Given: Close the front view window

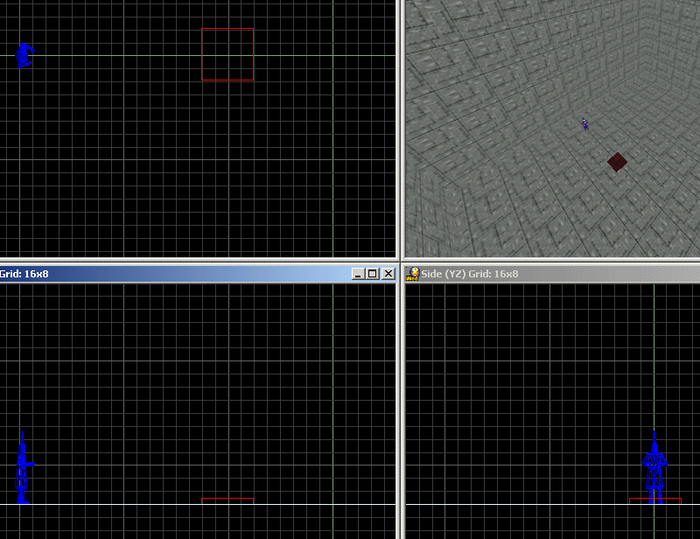Looking at the screenshot, I should tap(388, 274).
